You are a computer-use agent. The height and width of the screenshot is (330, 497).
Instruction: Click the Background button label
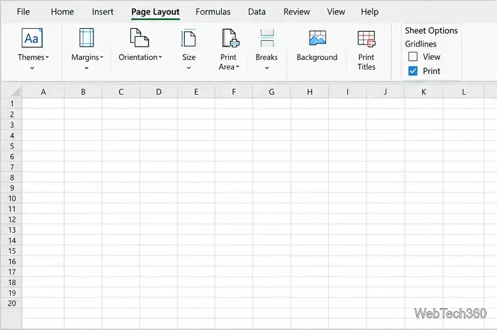pos(317,57)
